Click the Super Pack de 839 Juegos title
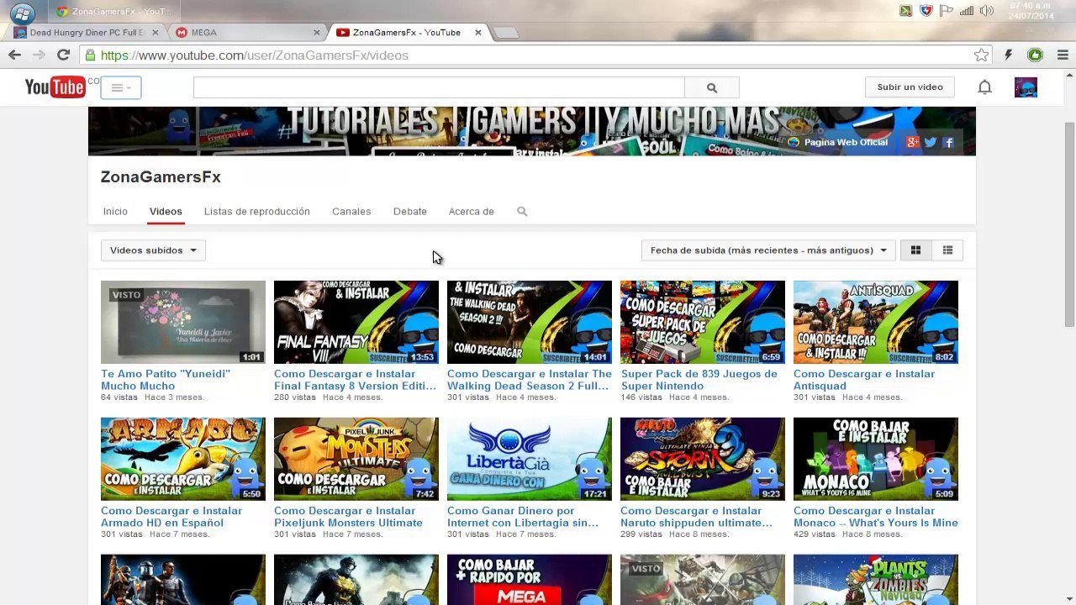Image resolution: width=1076 pixels, height=605 pixels. point(699,380)
